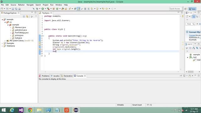Screen dimensions: 201x113
Task: Open Back history dropdown arrow
Action: [109, 9]
